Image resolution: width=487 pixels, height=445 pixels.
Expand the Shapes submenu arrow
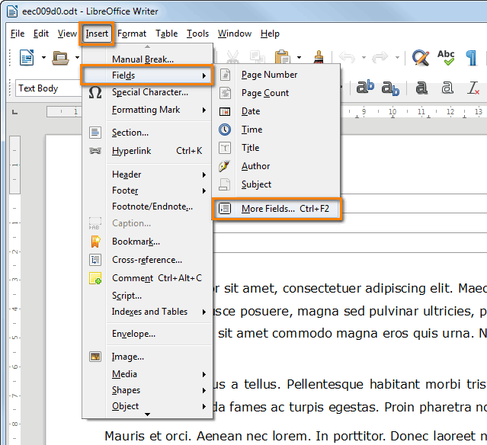[x=204, y=390]
